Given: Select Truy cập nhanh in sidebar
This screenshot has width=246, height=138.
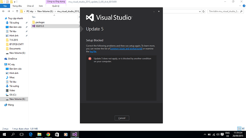Looking at the screenshot, I should pyautogui.click(x=15, y=19).
